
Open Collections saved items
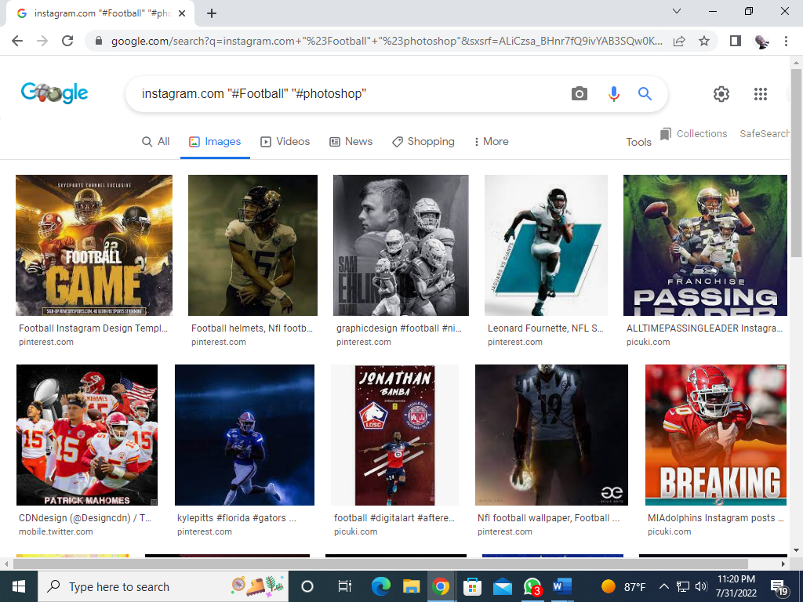(693, 133)
